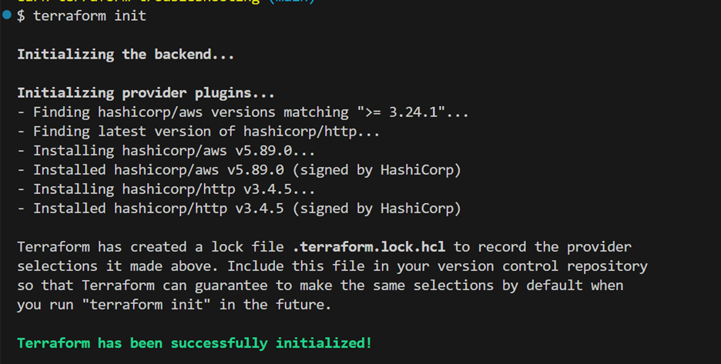Click "Finding latest version of hashicorp/http" line
The height and width of the screenshot is (364, 721).
coord(198,132)
